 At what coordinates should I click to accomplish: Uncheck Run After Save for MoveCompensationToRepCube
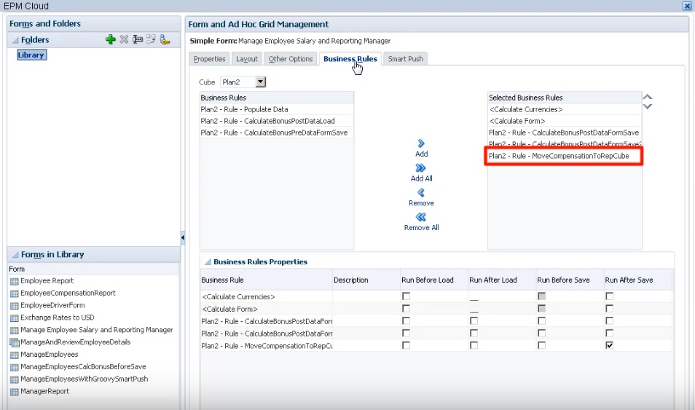click(610, 345)
